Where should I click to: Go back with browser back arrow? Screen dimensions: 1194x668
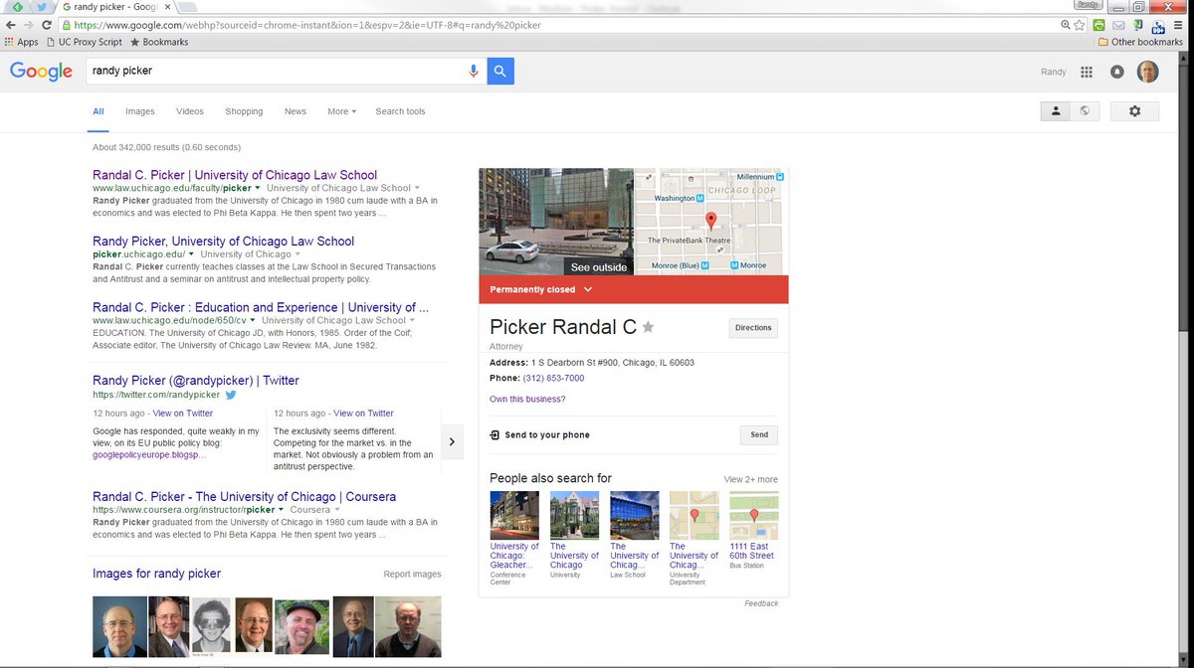click(x=11, y=25)
